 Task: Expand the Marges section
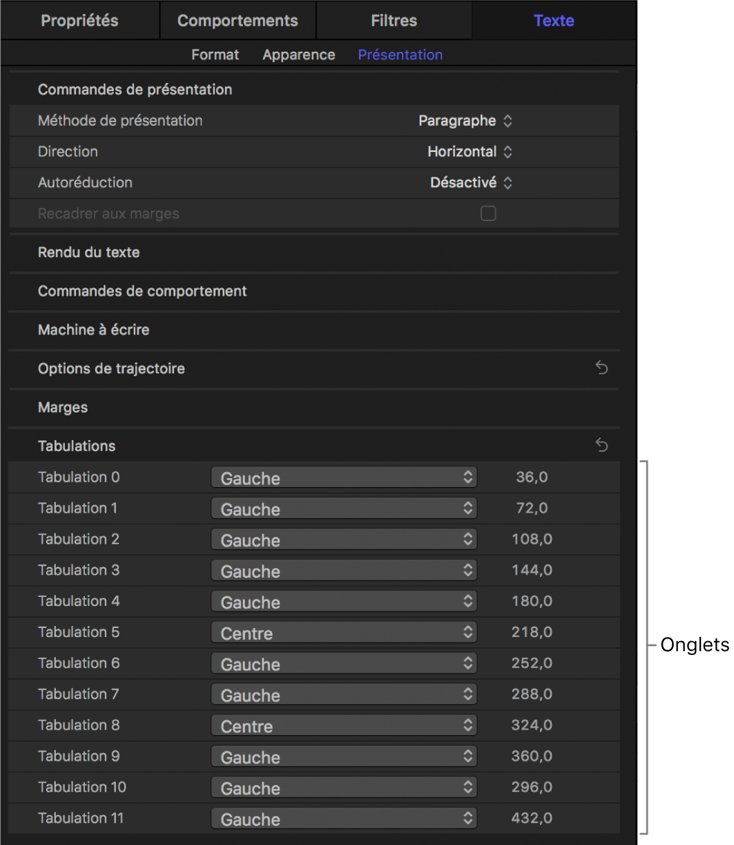tap(63, 407)
